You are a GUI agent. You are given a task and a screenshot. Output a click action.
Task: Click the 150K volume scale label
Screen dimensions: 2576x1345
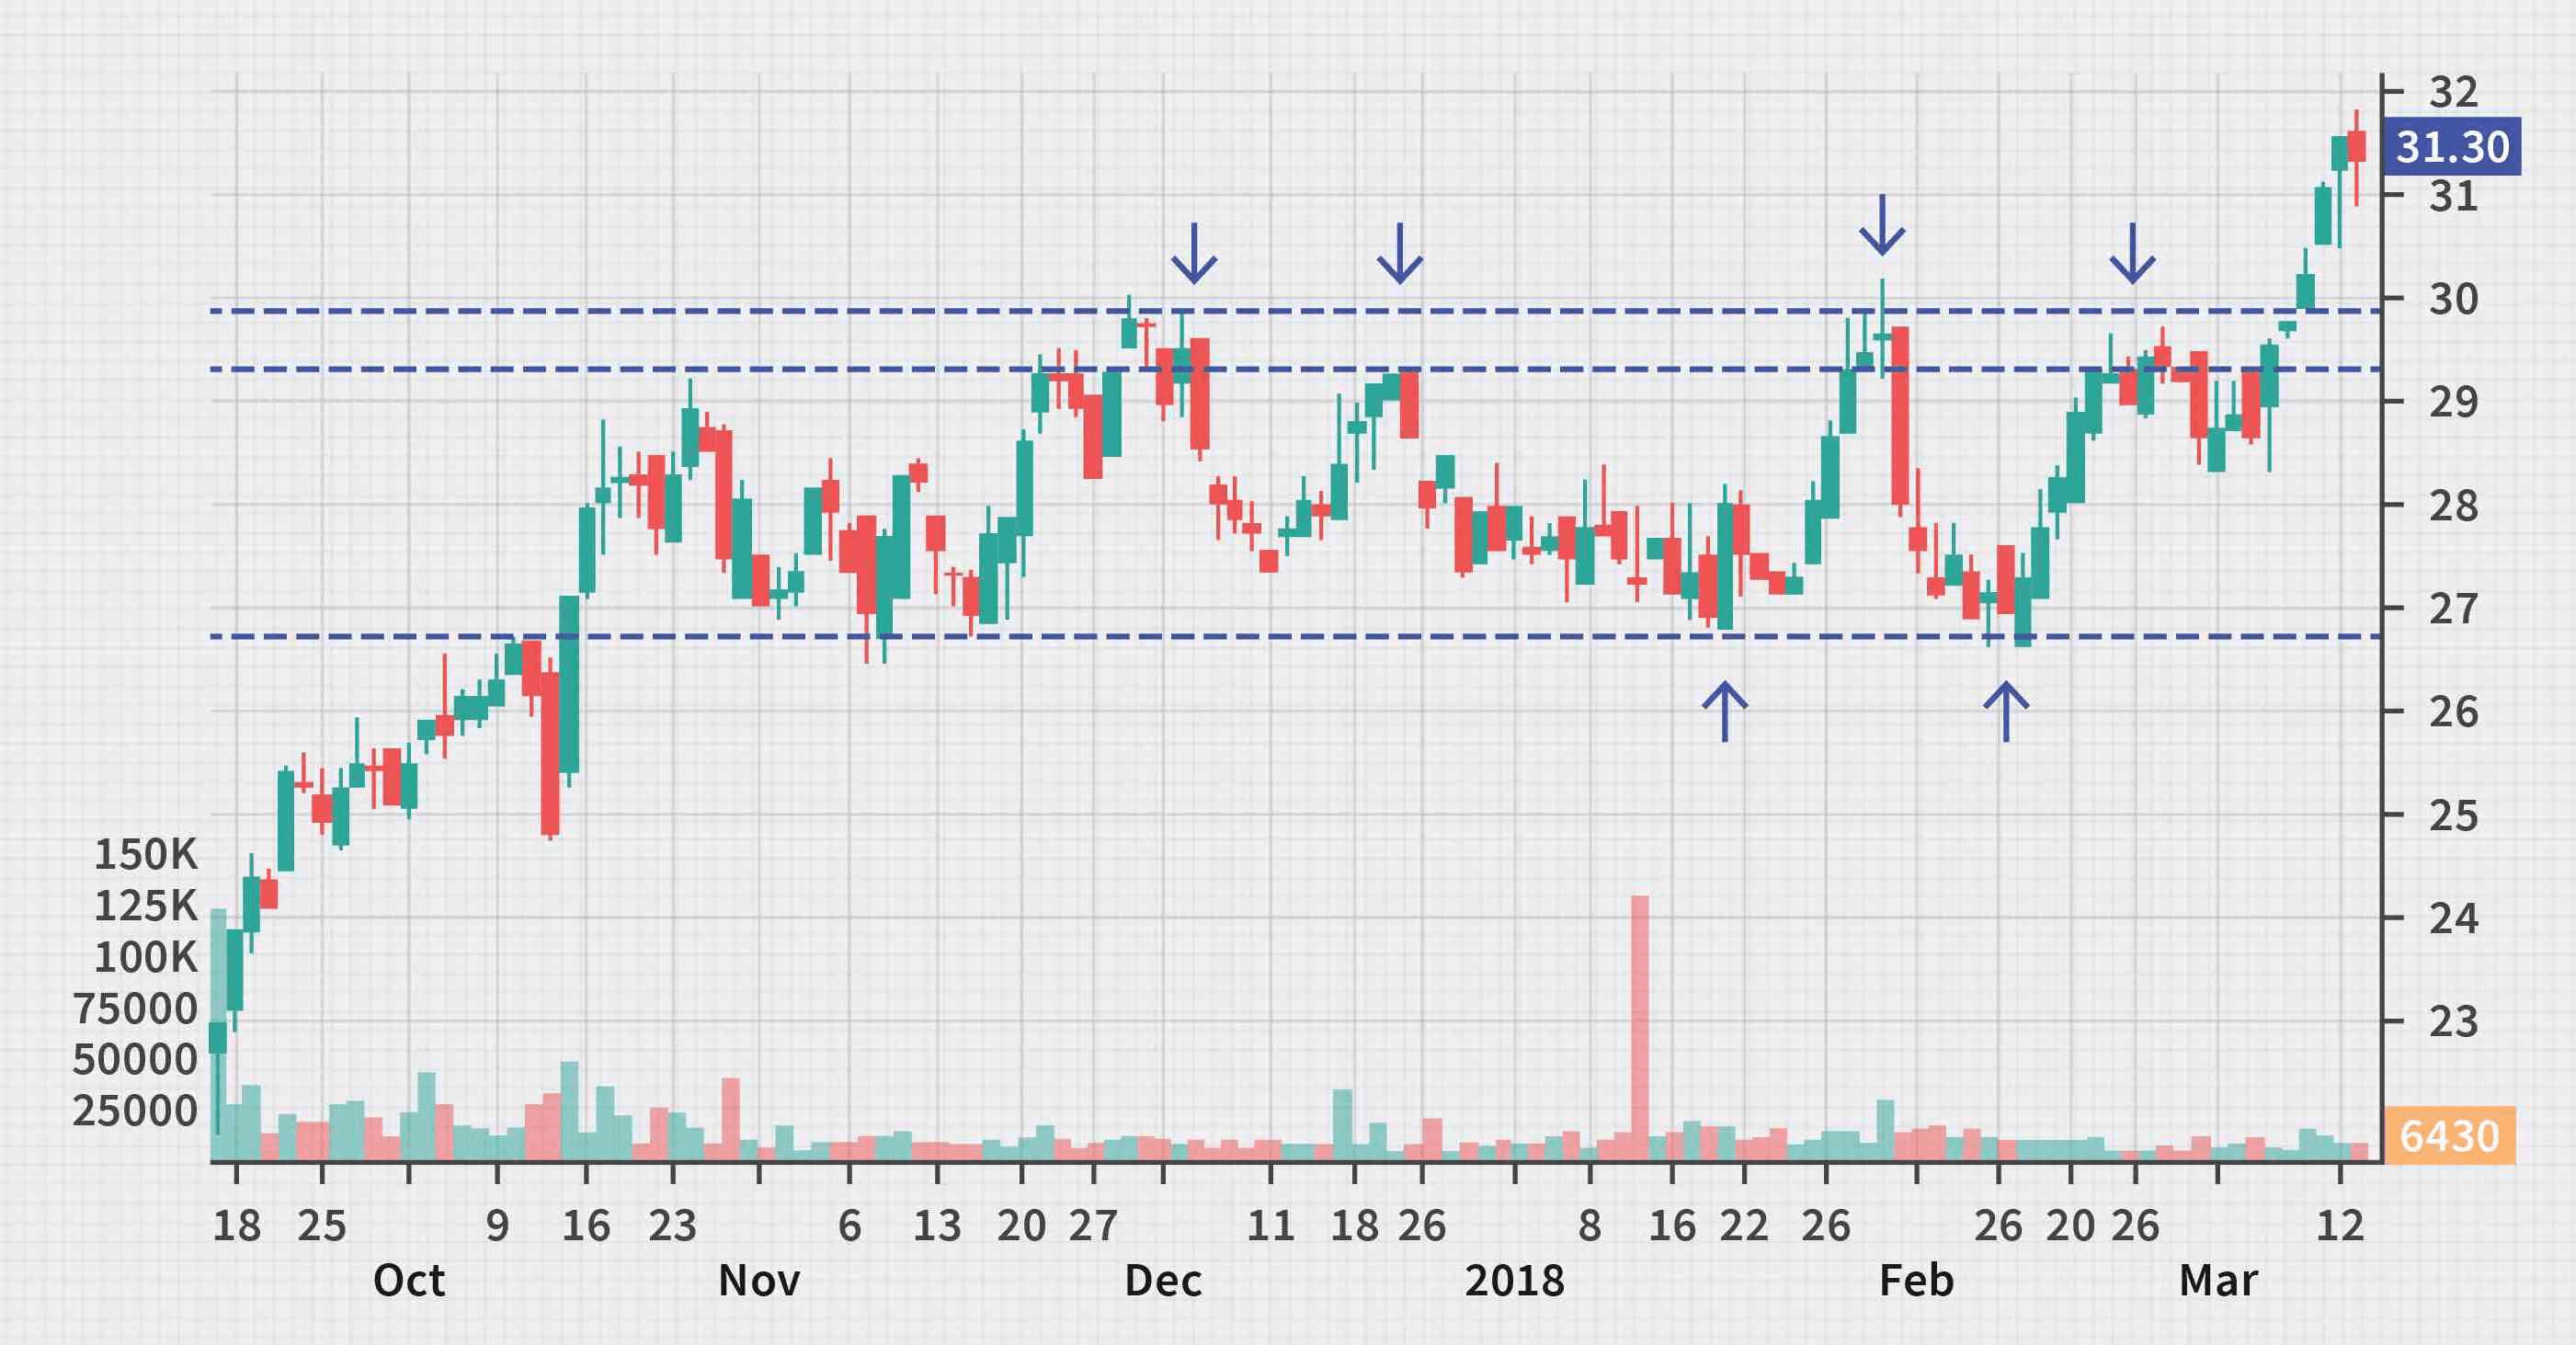coord(146,852)
